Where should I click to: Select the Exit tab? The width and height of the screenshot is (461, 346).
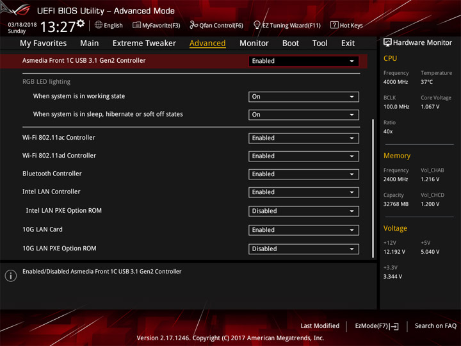(348, 44)
